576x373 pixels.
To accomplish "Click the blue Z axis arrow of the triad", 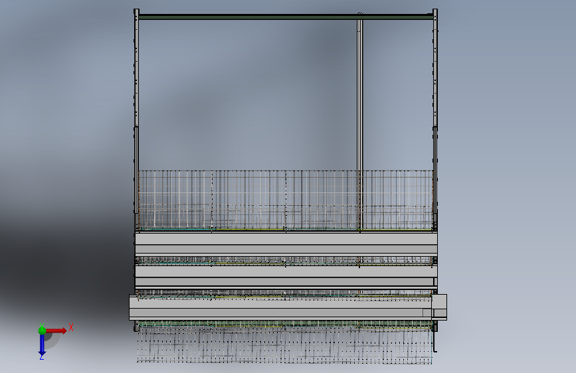I will click(x=42, y=344).
